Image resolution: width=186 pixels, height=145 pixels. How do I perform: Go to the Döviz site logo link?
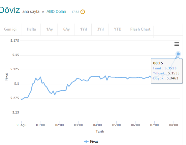pos(10,10)
